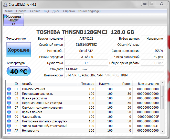Click the Скорость вращения value ---- (SSD)
Viewport: 170px width, 139px height.
(153, 51)
